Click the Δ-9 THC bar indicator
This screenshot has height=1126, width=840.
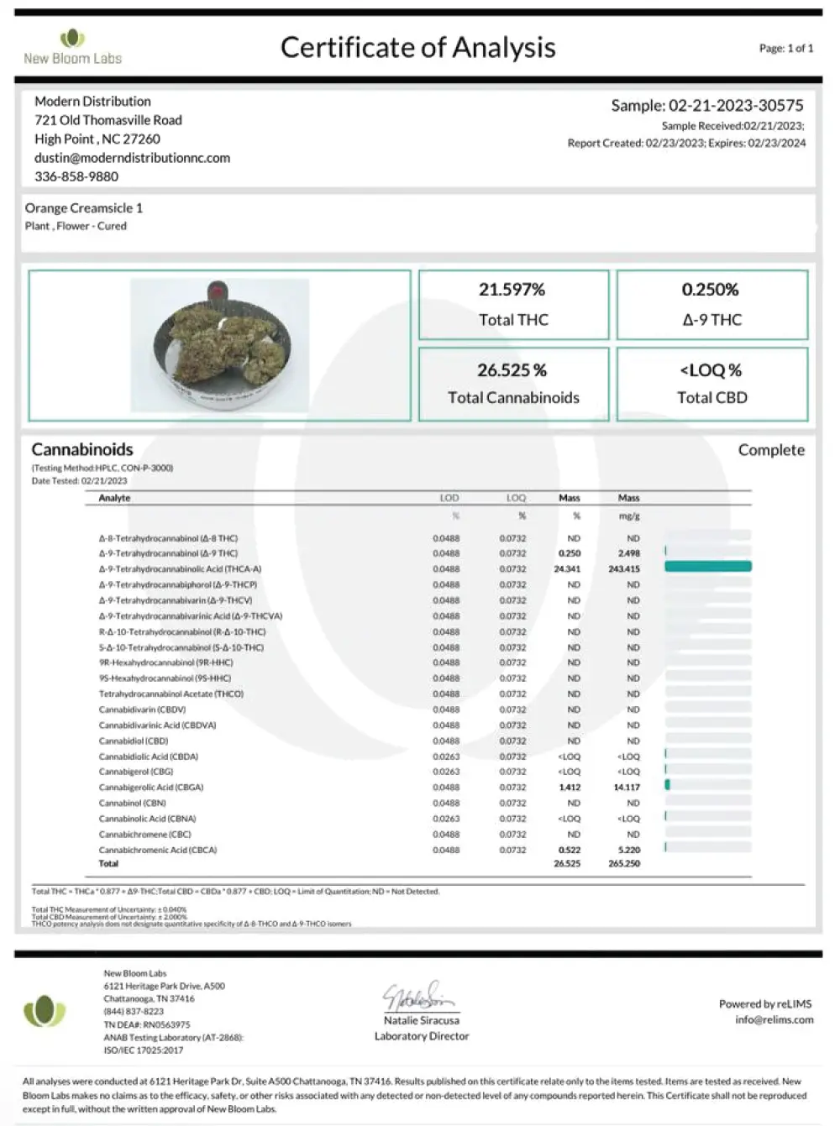click(665, 551)
